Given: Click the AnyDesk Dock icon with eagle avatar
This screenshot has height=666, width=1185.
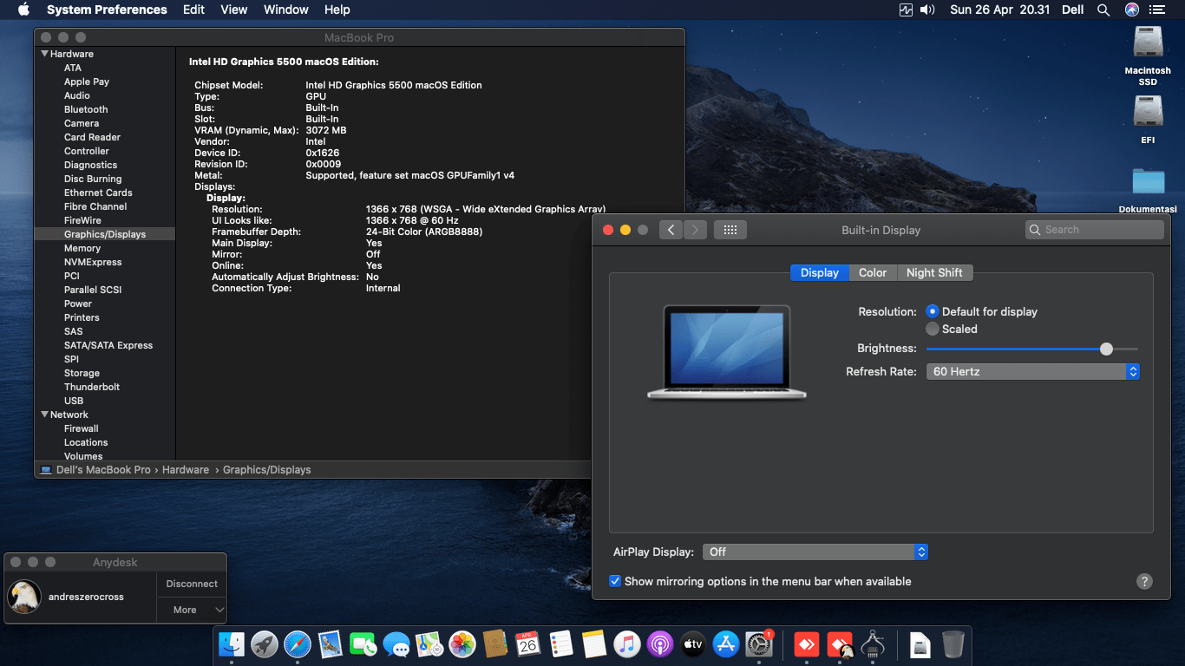Looking at the screenshot, I should [x=841, y=644].
